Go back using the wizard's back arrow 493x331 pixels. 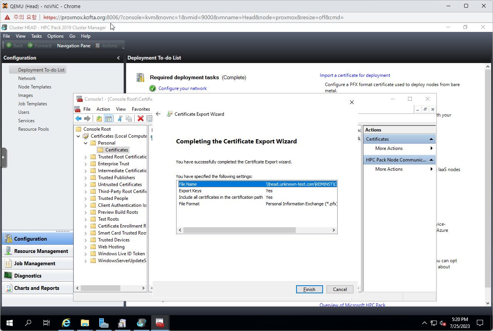tap(158, 114)
